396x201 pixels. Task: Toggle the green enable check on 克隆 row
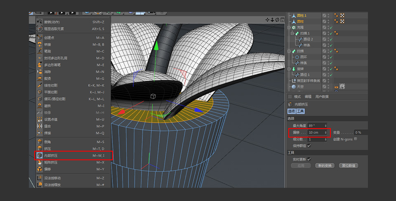tap(331, 28)
